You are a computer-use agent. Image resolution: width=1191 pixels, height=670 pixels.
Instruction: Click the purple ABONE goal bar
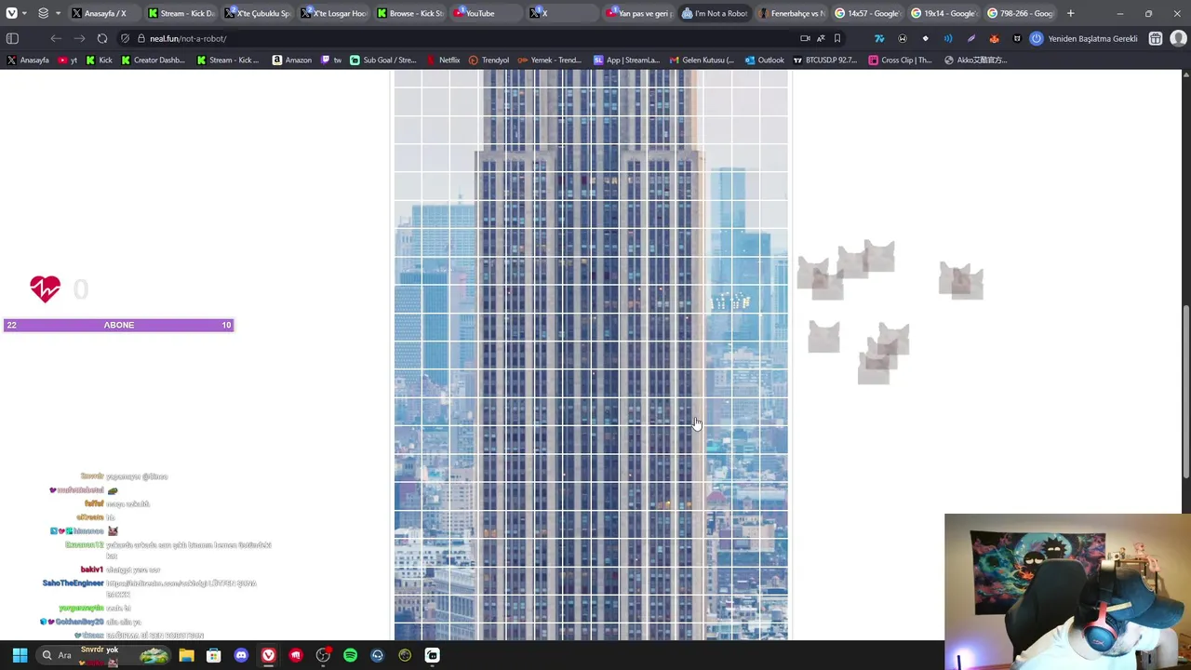[x=118, y=325]
